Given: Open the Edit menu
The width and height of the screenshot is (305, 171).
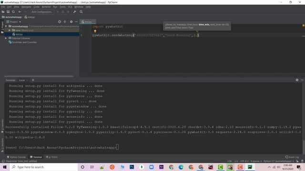Looking at the screenshot, I should click(9, 7).
